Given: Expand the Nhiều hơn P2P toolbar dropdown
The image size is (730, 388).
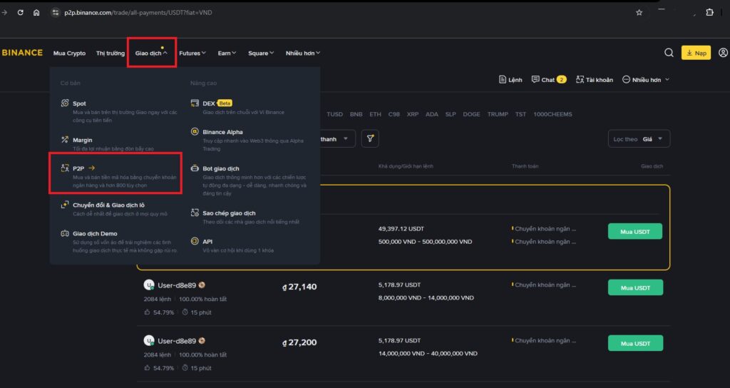Looking at the screenshot, I should coord(646,80).
